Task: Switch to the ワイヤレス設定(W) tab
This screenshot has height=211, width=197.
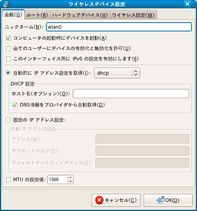Action: pos(133,15)
